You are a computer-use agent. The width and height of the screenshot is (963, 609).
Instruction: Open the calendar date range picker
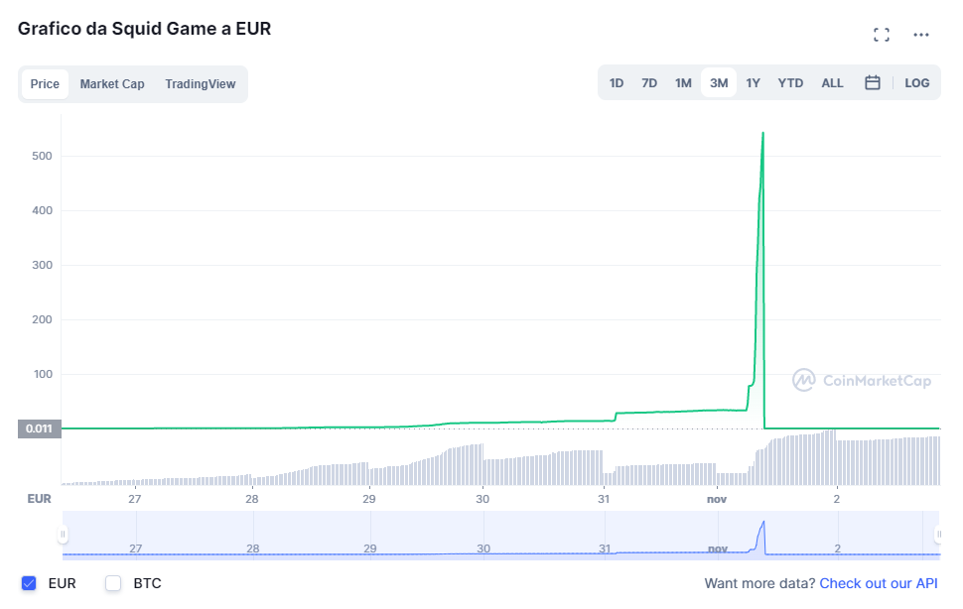(872, 82)
